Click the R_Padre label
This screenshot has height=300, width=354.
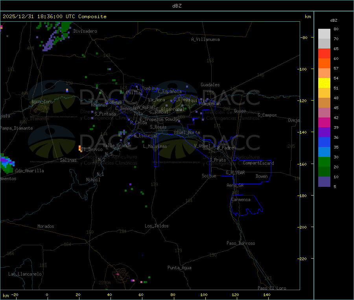click(x=225, y=148)
